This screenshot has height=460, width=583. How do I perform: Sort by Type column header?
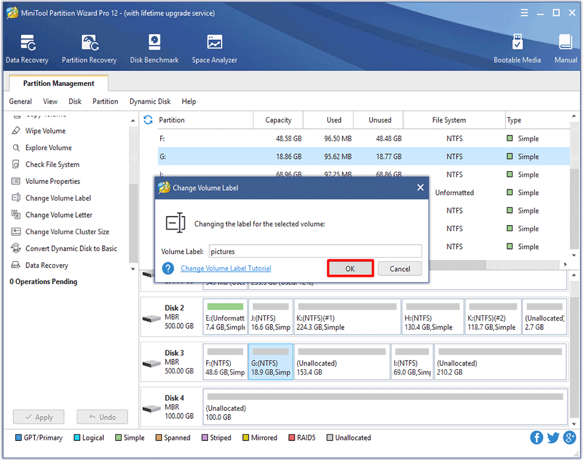click(537, 120)
